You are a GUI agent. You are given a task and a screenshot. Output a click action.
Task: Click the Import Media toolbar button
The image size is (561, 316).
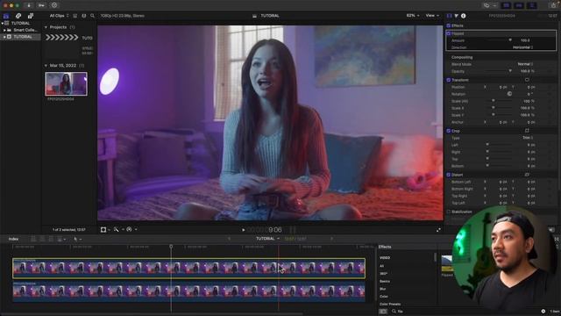pos(29,5)
